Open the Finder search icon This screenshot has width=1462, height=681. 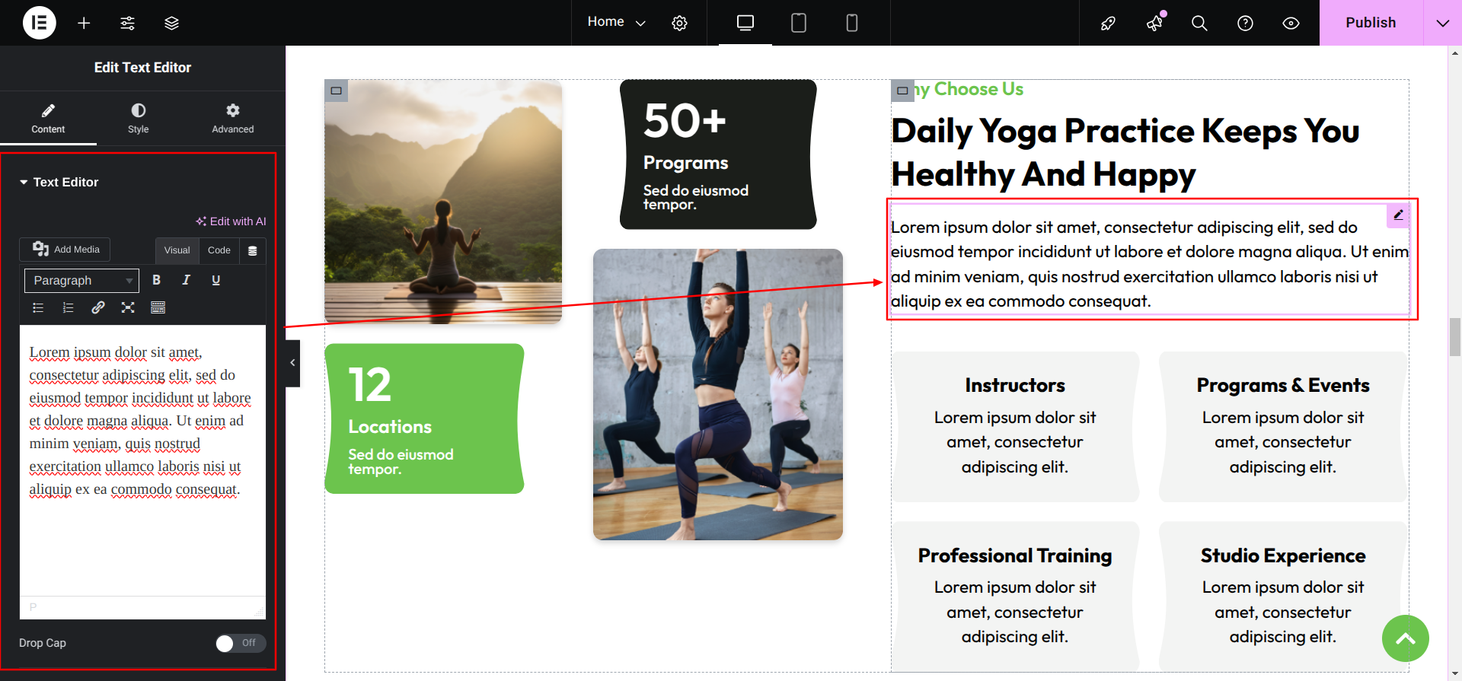1199,23
